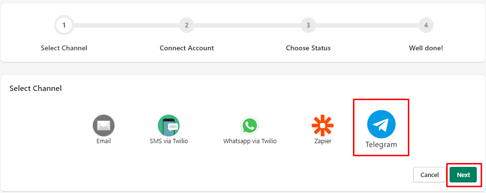
Task: Open the "Connect Account" step label
Action: point(186,48)
